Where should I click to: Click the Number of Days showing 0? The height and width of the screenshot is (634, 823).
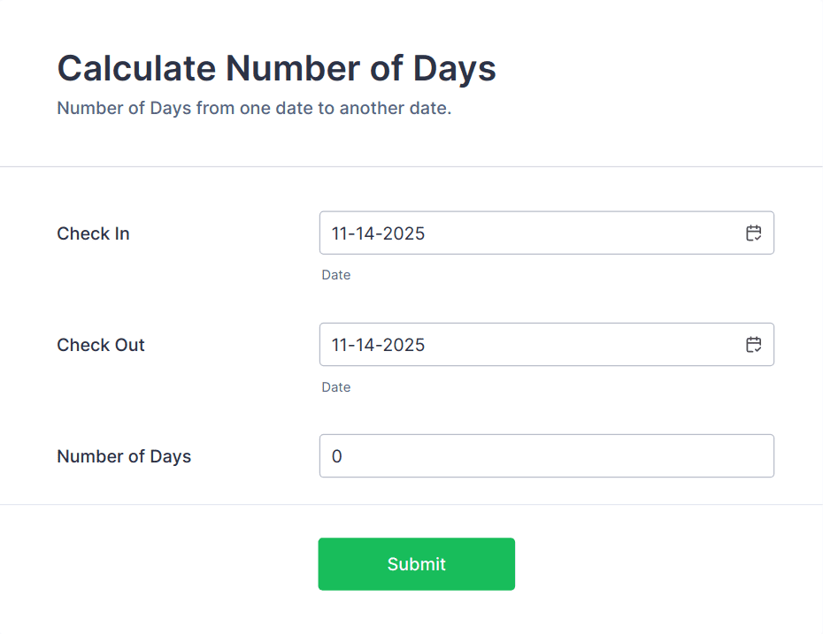click(x=336, y=455)
